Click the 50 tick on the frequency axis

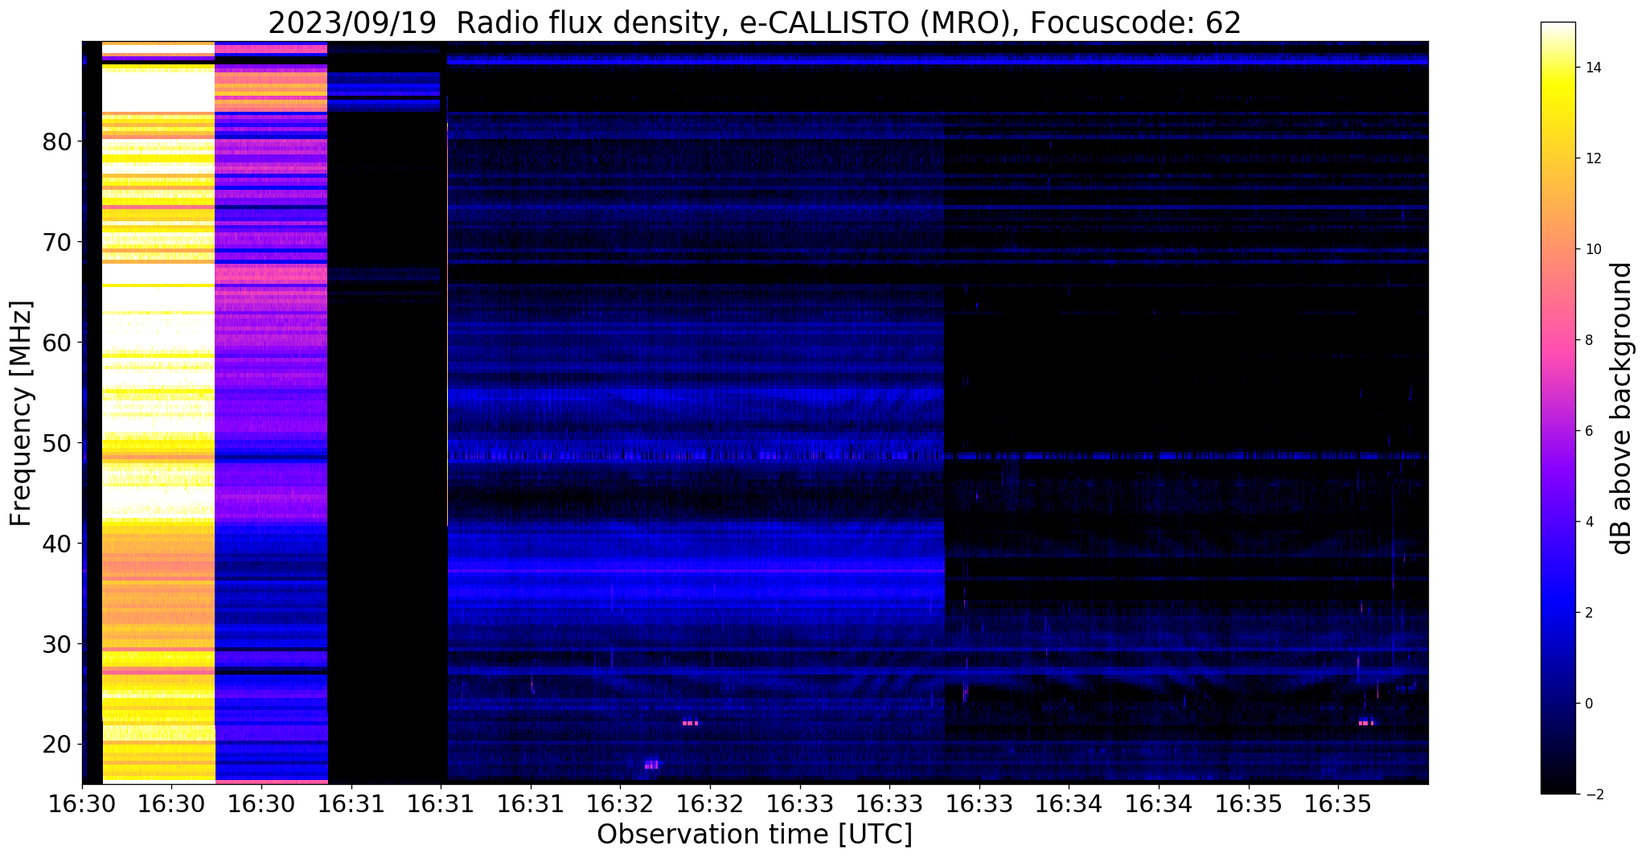click(x=57, y=443)
